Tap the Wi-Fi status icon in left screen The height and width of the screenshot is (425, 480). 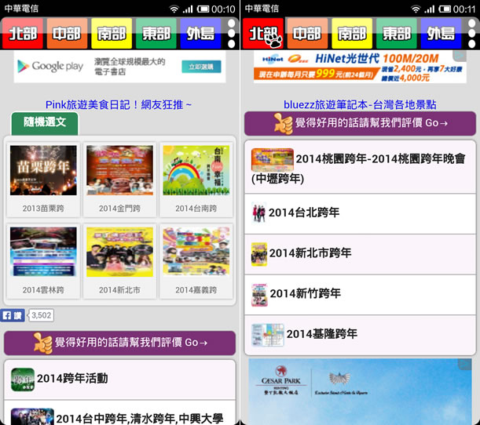click(174, 9)
